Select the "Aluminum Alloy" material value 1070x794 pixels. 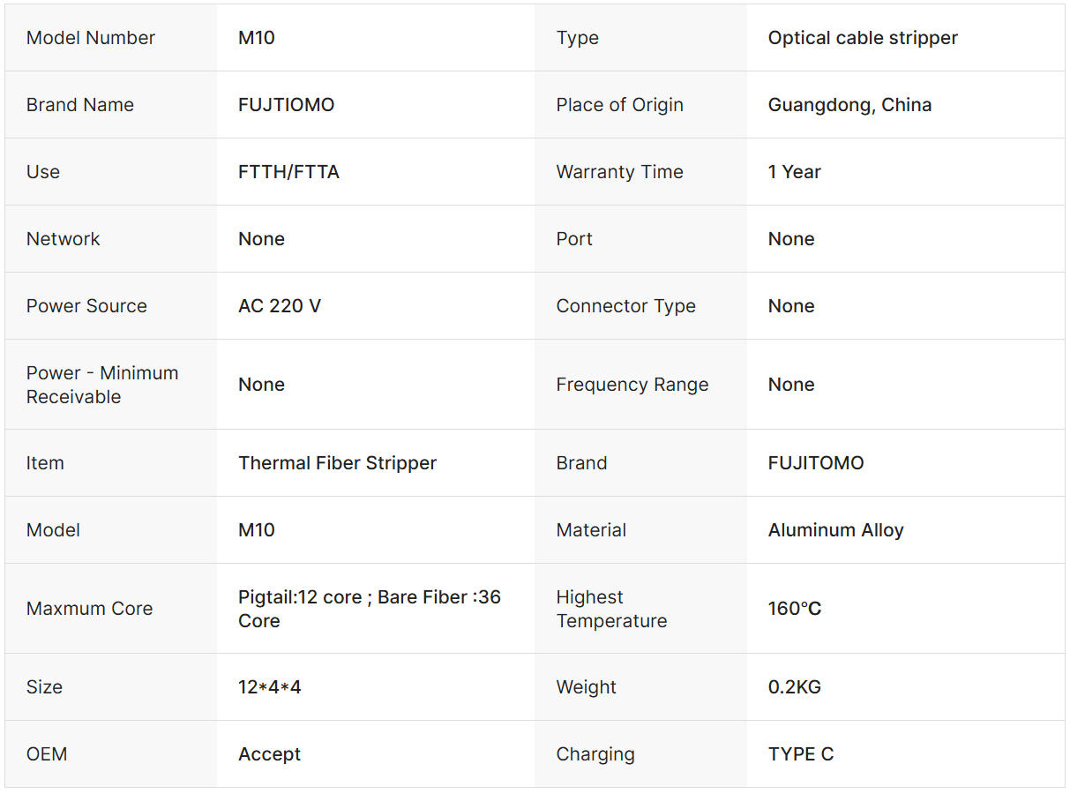pos(835,530)
